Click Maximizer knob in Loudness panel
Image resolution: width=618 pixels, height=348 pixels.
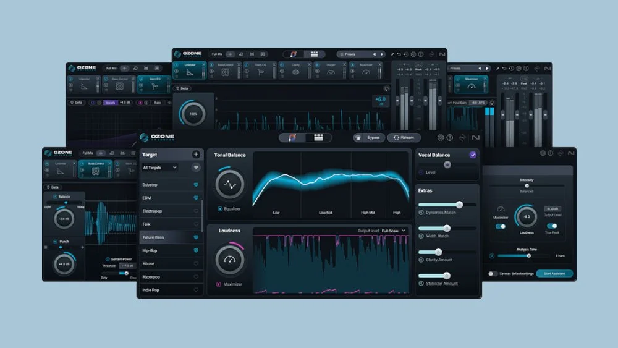[229, 260]
